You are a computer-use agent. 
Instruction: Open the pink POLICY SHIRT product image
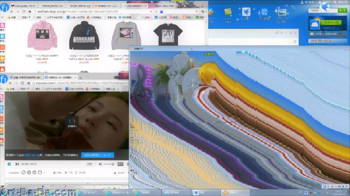click(42, 35)
